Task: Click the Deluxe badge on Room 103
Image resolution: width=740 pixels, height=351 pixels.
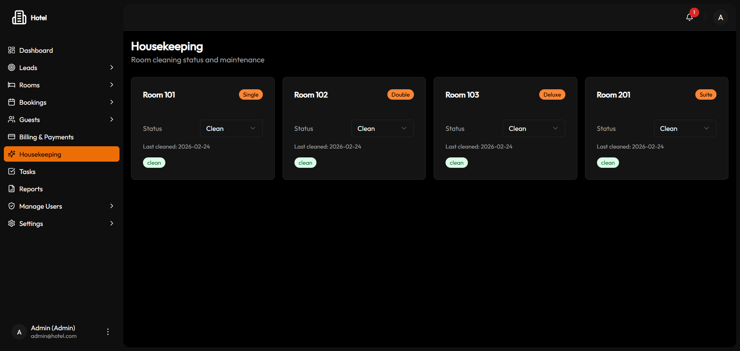Action: click(x=552, y=95)
